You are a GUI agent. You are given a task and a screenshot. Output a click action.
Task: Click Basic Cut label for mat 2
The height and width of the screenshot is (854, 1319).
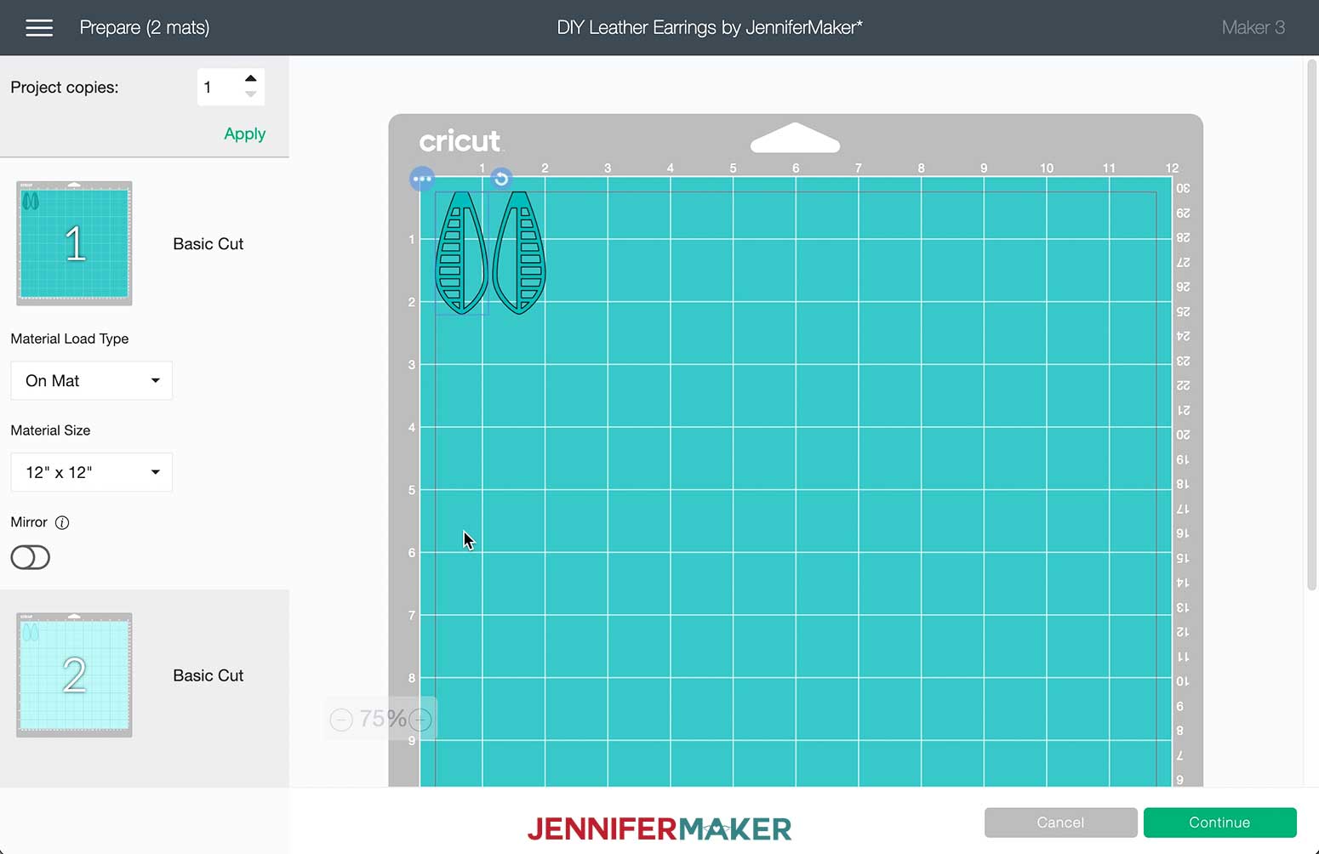click(x=208, y=675)
